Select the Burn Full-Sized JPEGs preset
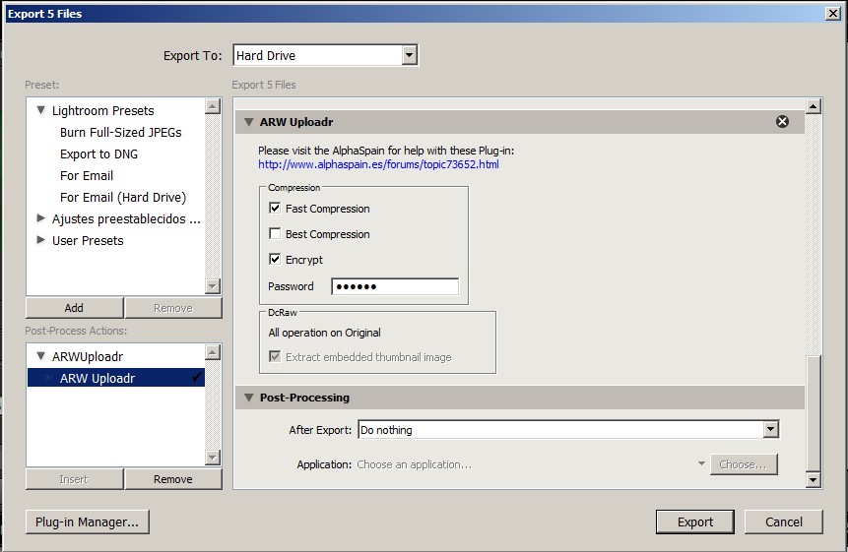Screen dimensions: 848x552 120,132
